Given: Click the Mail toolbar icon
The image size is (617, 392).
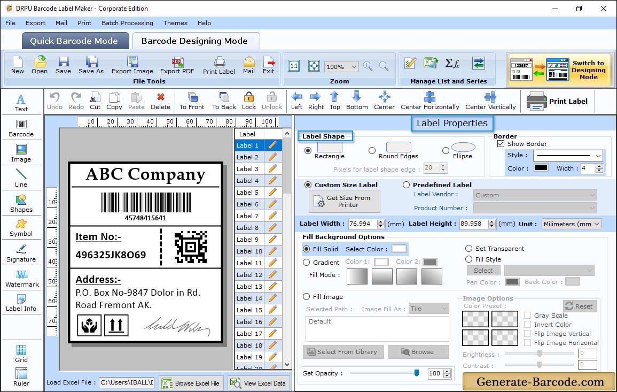Looking at the screenshot, I should [x=249, y=65].
